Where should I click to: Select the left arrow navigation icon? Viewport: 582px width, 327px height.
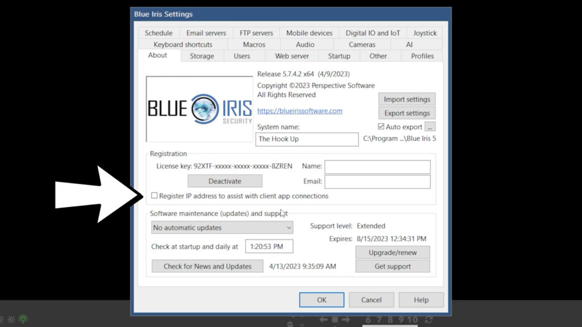(323, 320)
